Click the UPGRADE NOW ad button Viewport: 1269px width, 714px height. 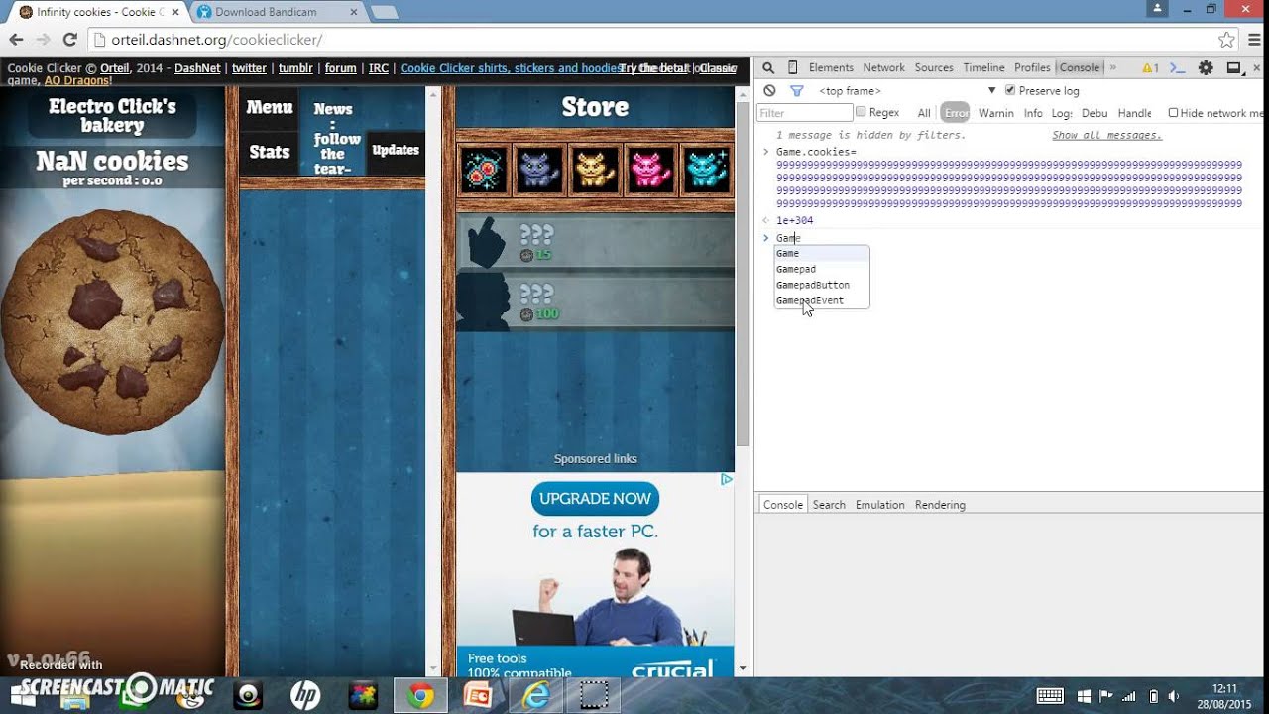coord(595,498)
